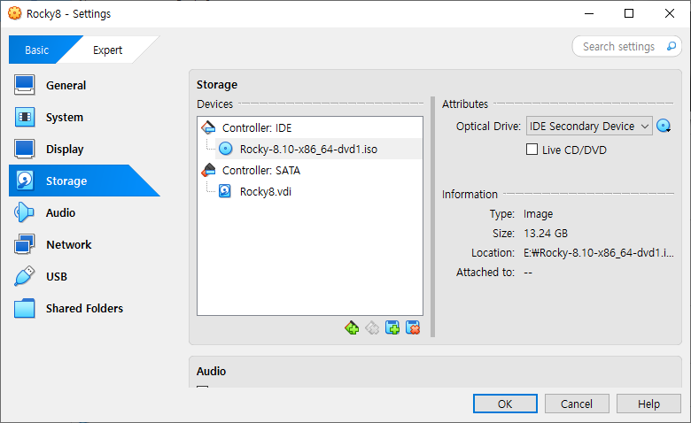Click the SATA controller icon
Screen dimensions: 691x423
tap(208, 170)
